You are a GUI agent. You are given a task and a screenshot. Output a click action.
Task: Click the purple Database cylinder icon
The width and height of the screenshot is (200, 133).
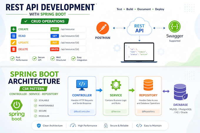[x=181, y=92]
